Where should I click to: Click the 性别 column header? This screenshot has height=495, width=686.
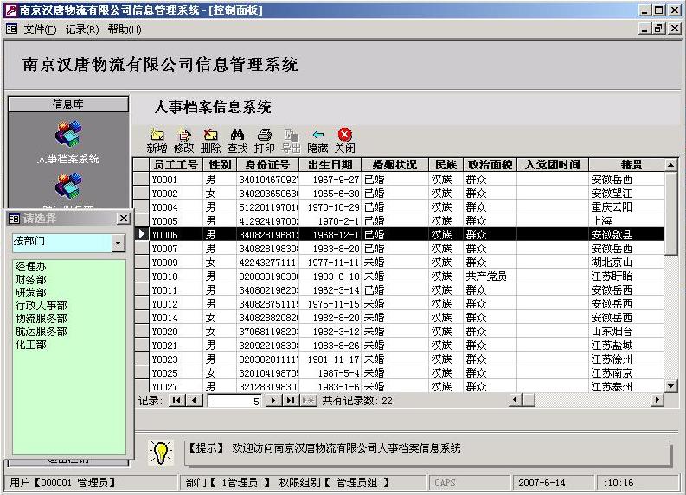click(x=220, y=165)
